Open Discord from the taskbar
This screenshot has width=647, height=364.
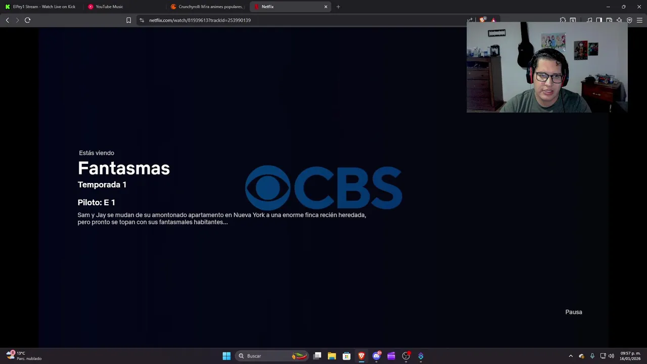point(376,356)
